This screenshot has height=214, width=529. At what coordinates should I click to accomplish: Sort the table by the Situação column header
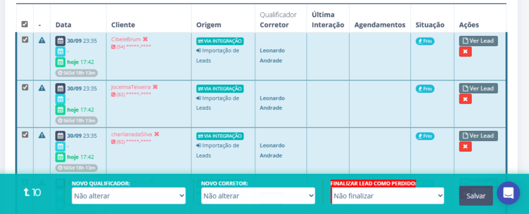point(429,25)
